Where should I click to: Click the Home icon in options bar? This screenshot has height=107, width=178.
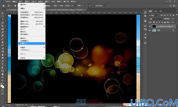pyautogui.click(x=3, y=6)
